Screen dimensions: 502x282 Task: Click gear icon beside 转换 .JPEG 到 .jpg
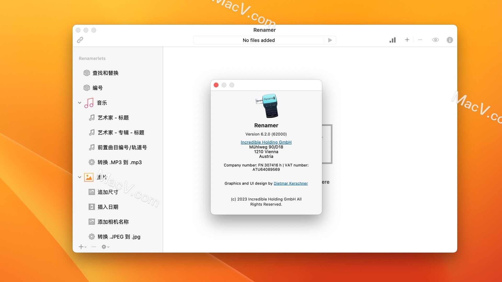point(92,237)
